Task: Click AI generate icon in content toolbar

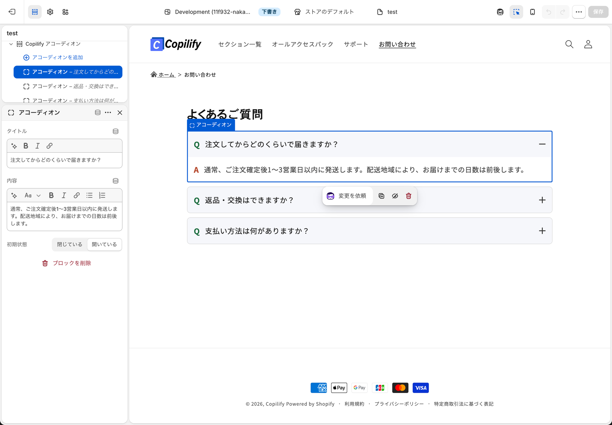Action: click(14, 195)
